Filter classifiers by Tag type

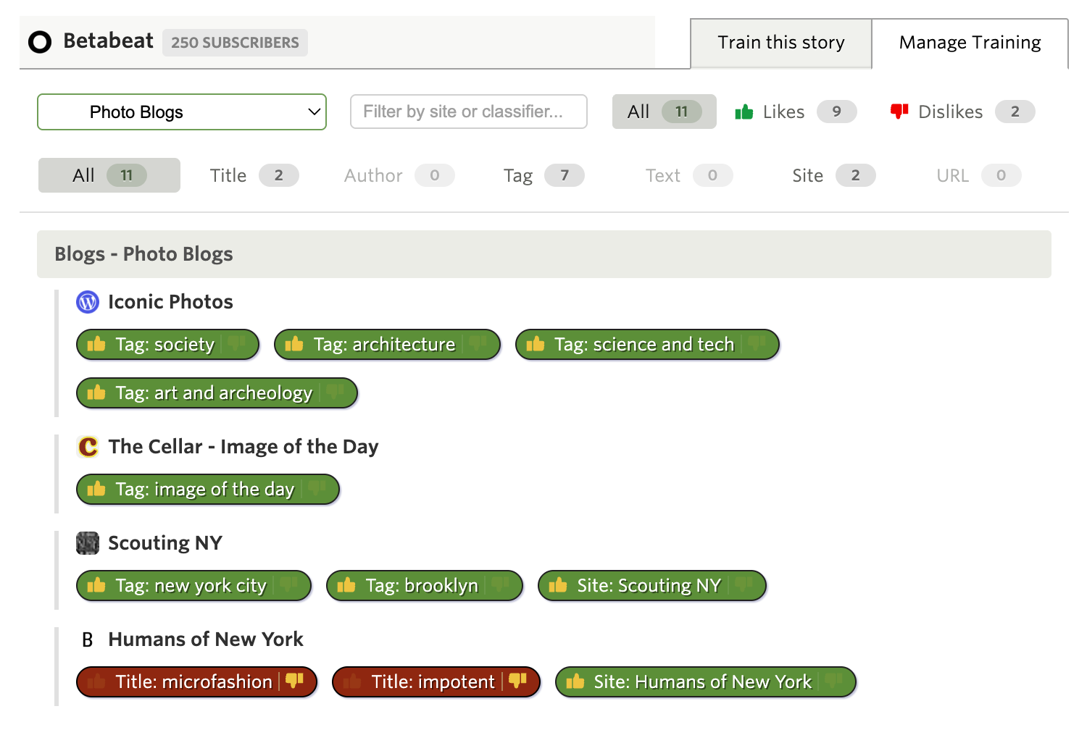pos(543,175)
